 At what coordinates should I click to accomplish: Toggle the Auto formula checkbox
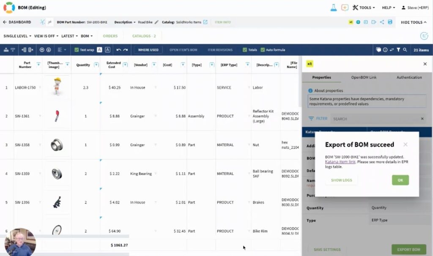(263, 50)
